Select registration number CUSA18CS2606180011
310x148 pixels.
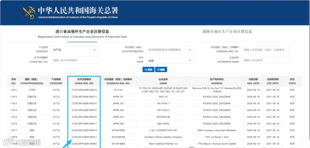tap(84, 137)
